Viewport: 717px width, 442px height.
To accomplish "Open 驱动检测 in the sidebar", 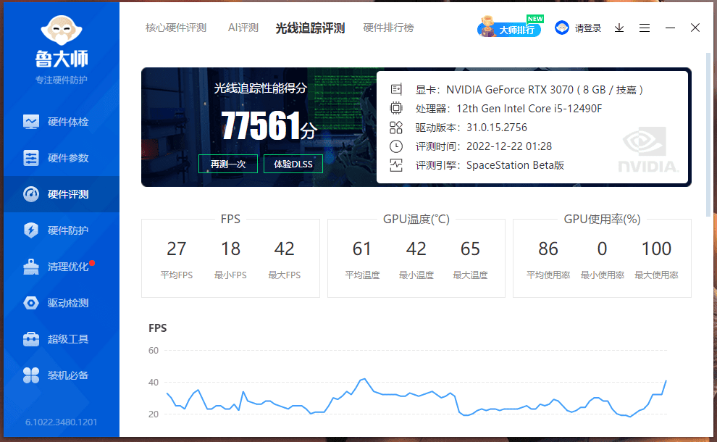I will click(x=62, y=303).
